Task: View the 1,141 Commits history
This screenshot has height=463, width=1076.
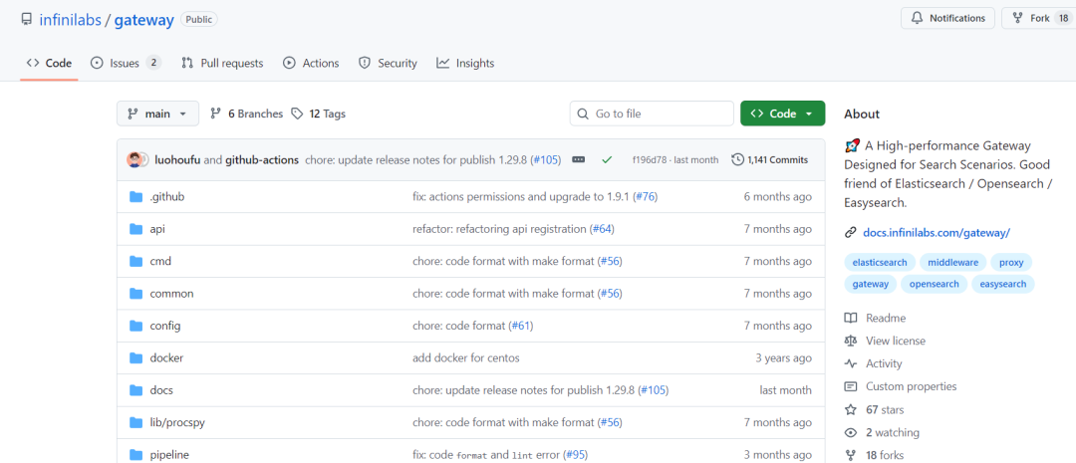Action: (x=769, y=159)
